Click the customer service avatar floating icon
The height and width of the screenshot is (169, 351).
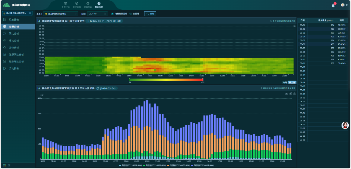345,126
